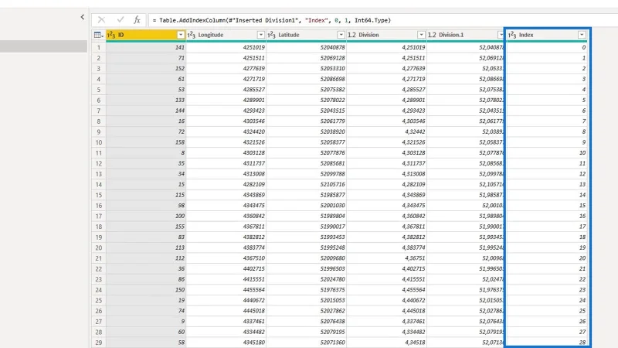This screenshot has width=618, height=348.
Task: Select the ID column header
Action: pos(146,35)
